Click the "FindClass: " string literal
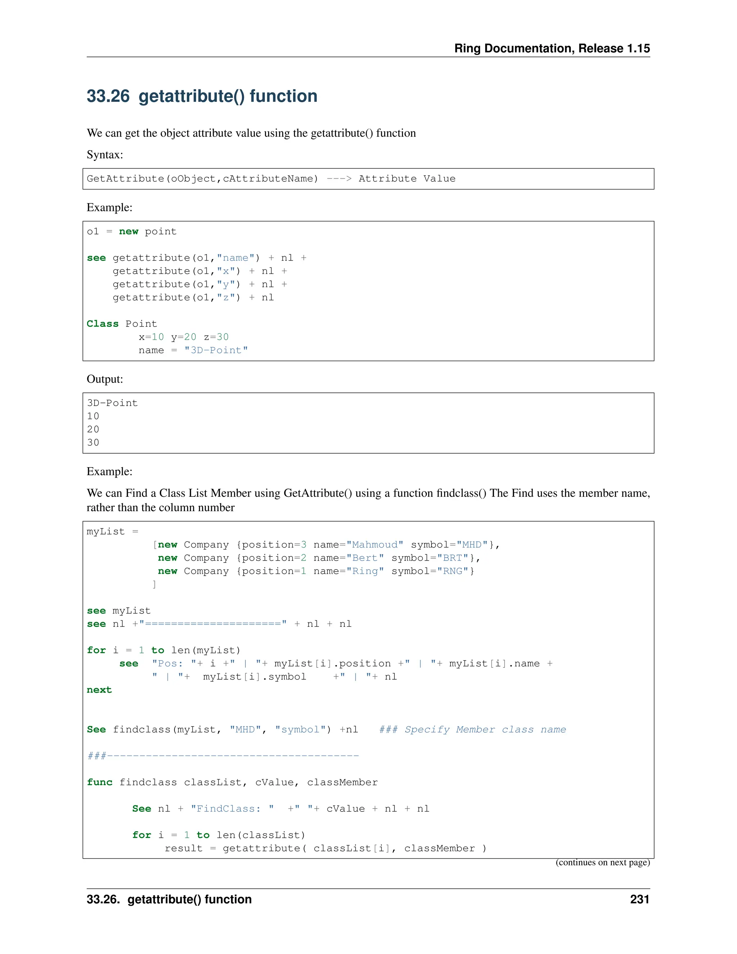 click(232, 809)
